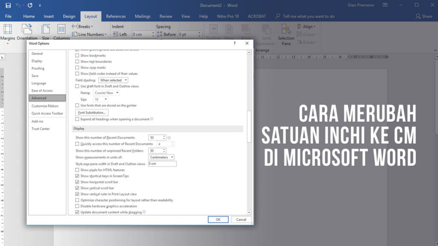Click the Undo arrow icon
The image size is (438, 246).
tap(18, 5)
